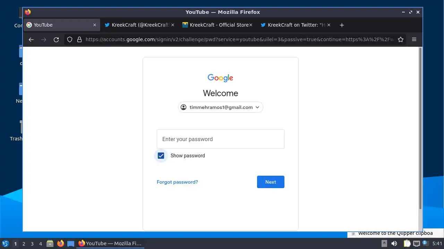Switch to workspace 2
The height and width of the screenshot is (249, 444).
[x=24, y=243]
